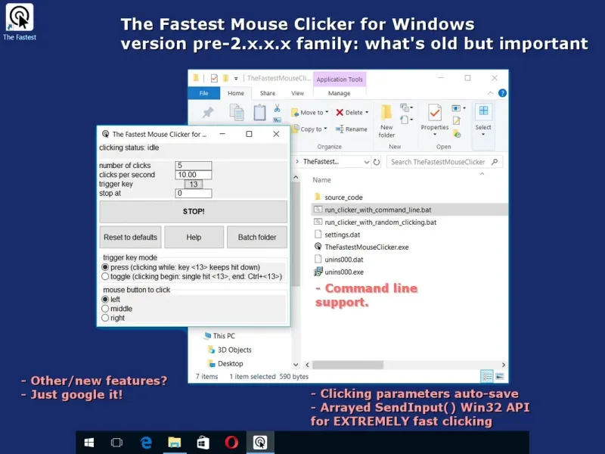The width and height of the screenshot is (605, 454).
Task: Open Customize Quick Access Toolbar dropdown
Action: tap(236, 79)
